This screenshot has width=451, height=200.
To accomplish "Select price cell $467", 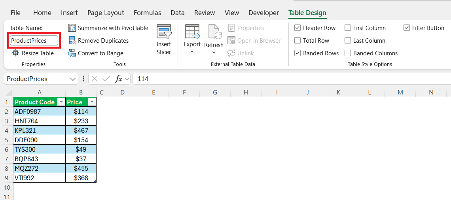I will coord(81,130).
